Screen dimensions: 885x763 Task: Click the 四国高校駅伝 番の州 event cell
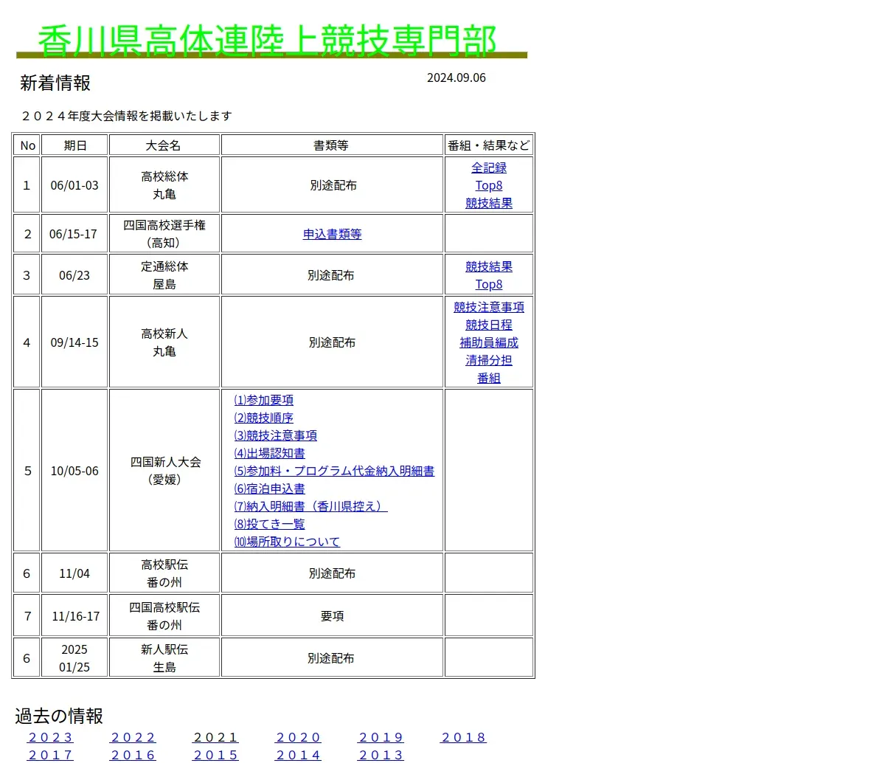164,616
